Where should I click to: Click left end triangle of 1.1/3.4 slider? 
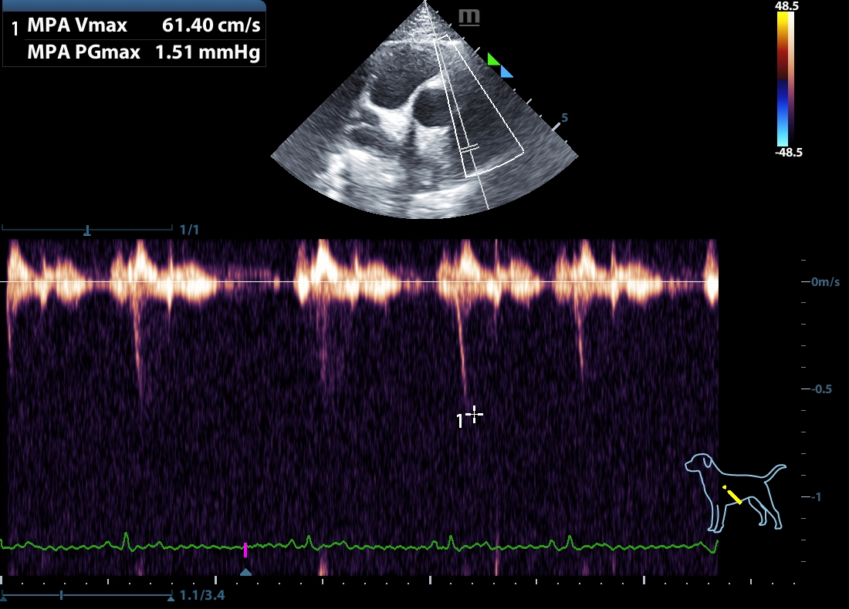[x=5, y=596]
